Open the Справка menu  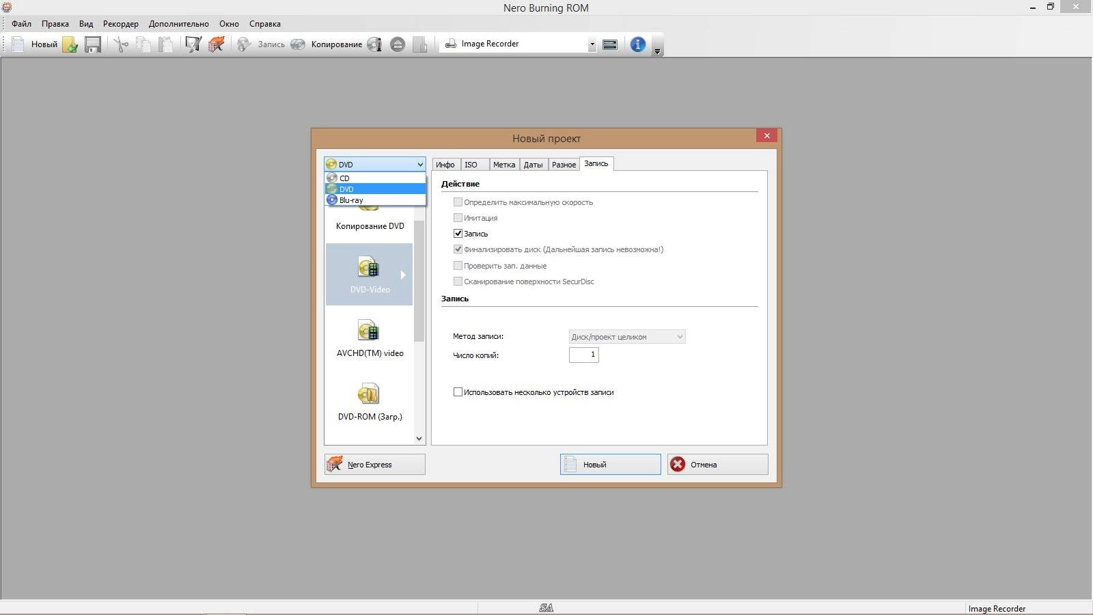[x=265, y=23]
